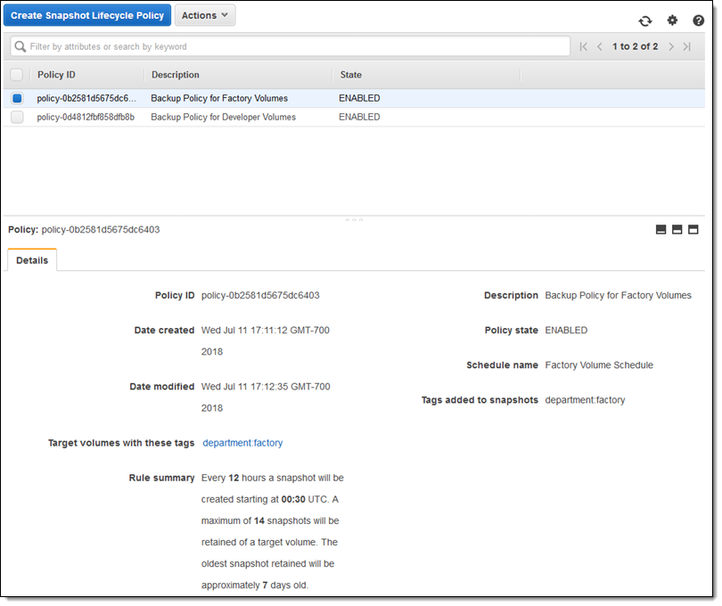Click the filter by attributes search field
The height and width of the screenshot is (606, 722).
click(290, 46)
